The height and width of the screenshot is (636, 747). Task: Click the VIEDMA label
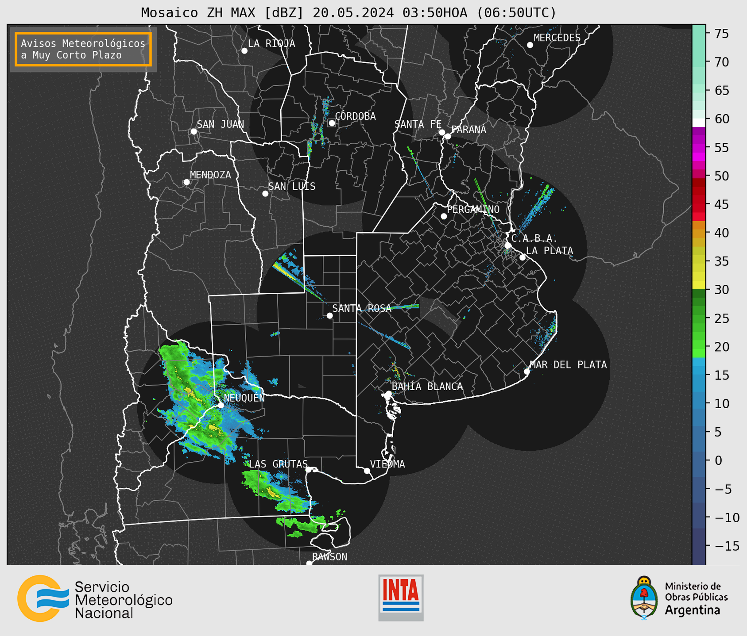[x=387, y=464]
